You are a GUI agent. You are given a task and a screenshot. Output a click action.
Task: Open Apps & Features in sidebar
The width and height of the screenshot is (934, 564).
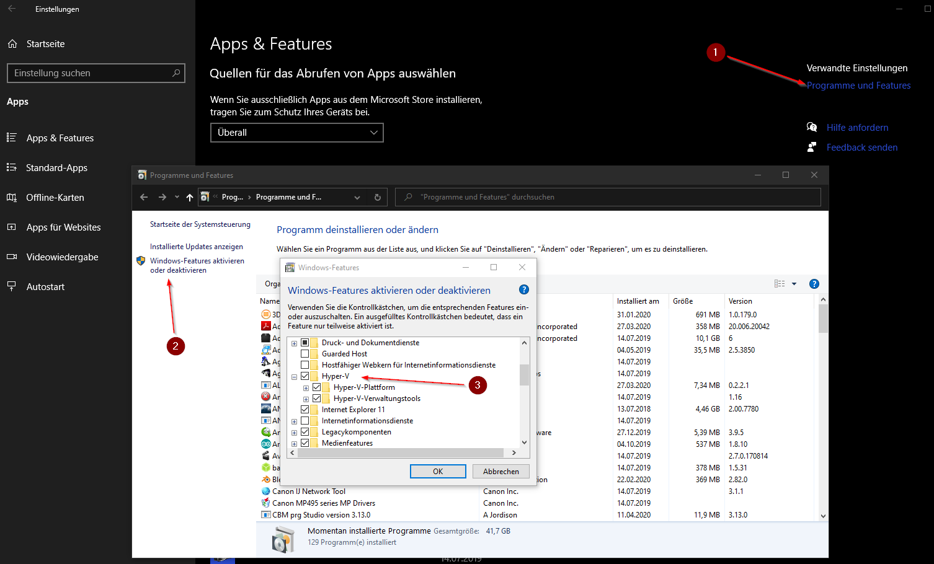(60, 138)
